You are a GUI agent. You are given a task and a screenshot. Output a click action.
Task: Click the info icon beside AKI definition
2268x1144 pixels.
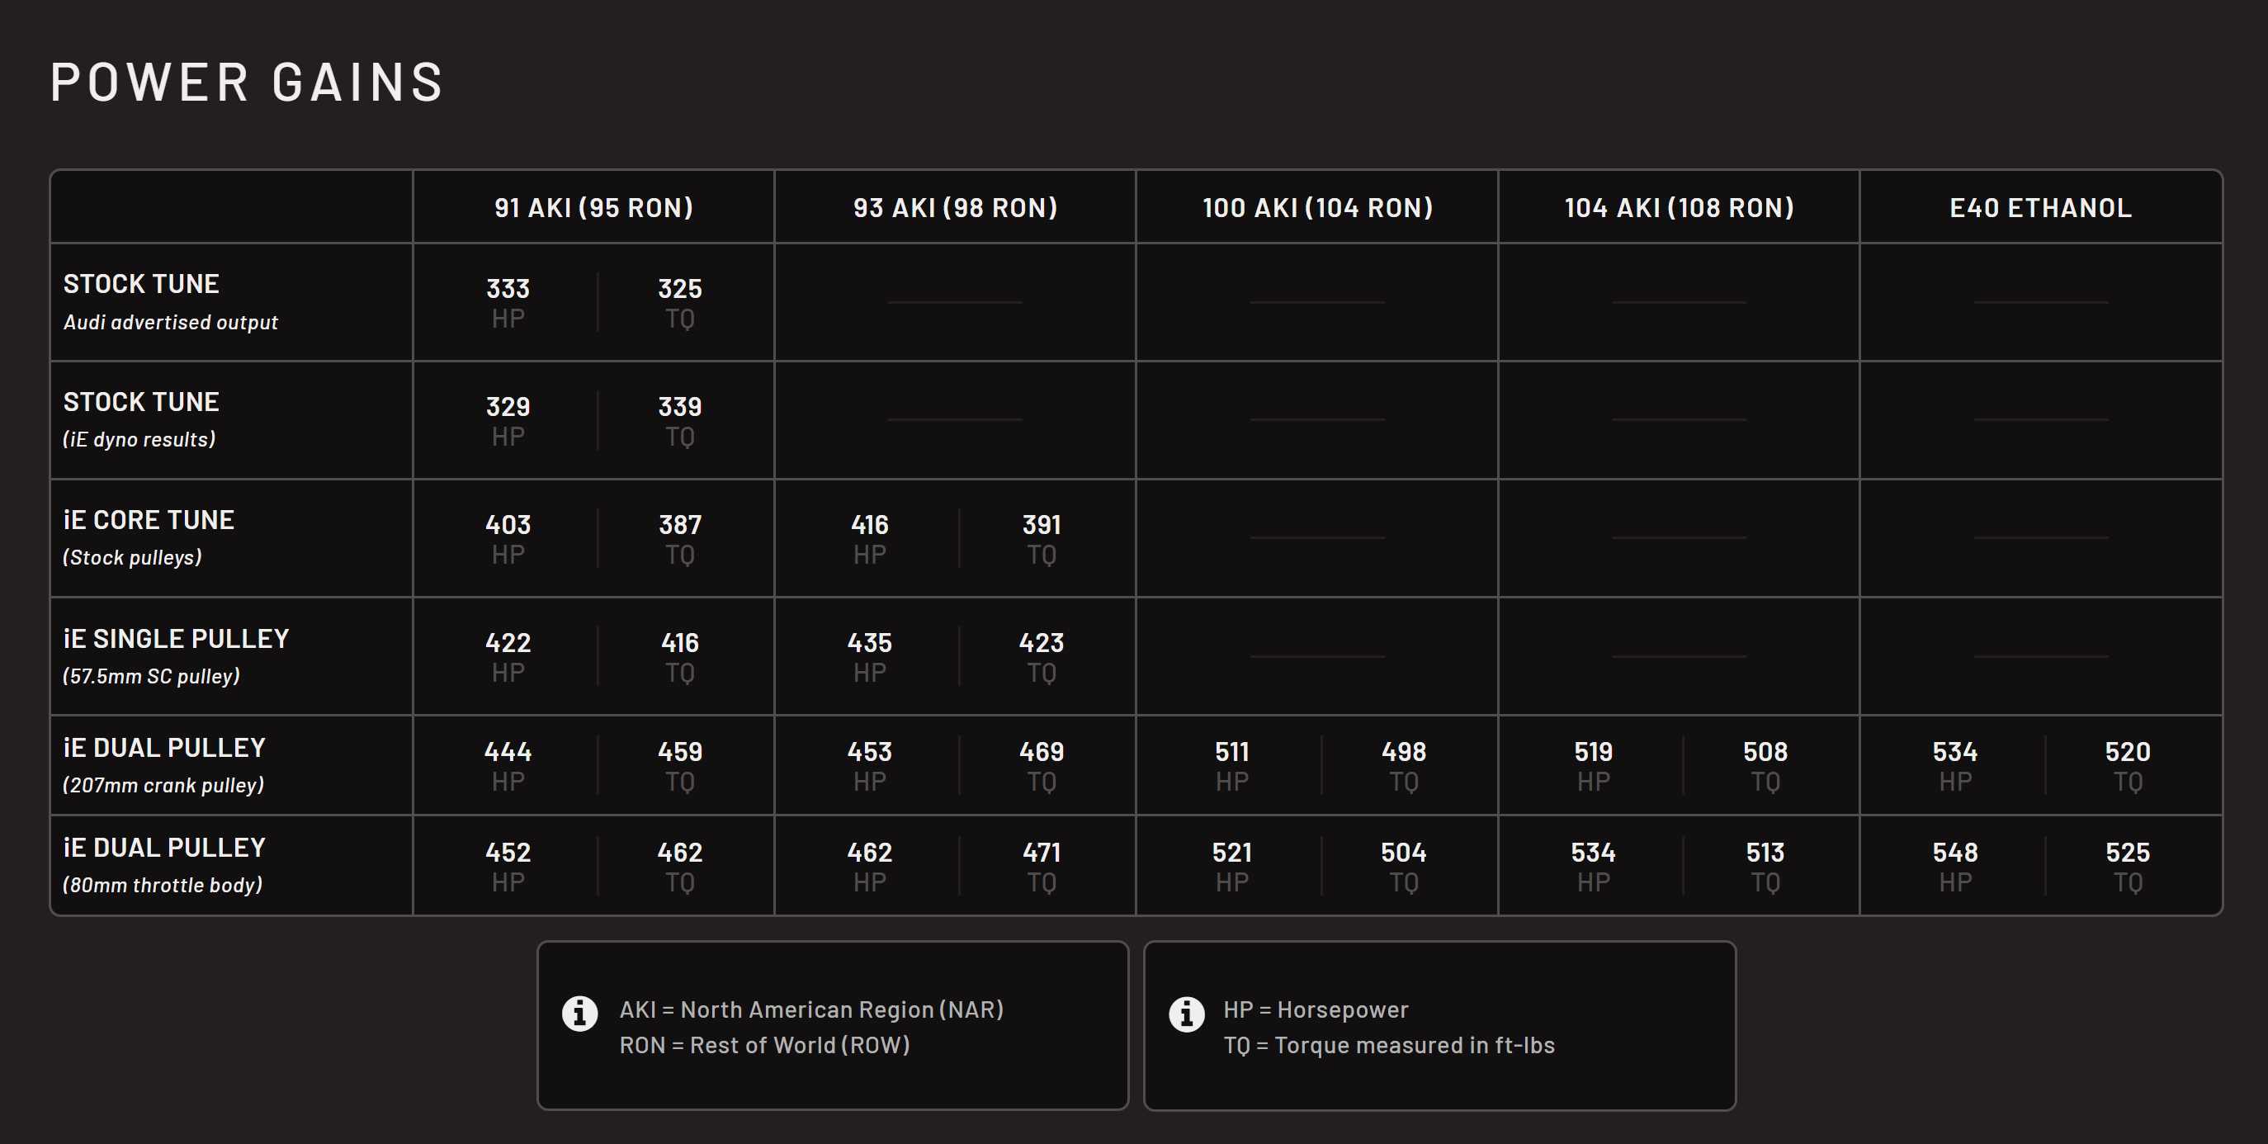[x=579, y=1014]
